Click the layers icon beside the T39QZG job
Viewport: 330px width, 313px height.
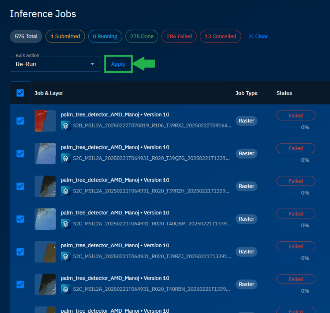(x=66, y=159)
